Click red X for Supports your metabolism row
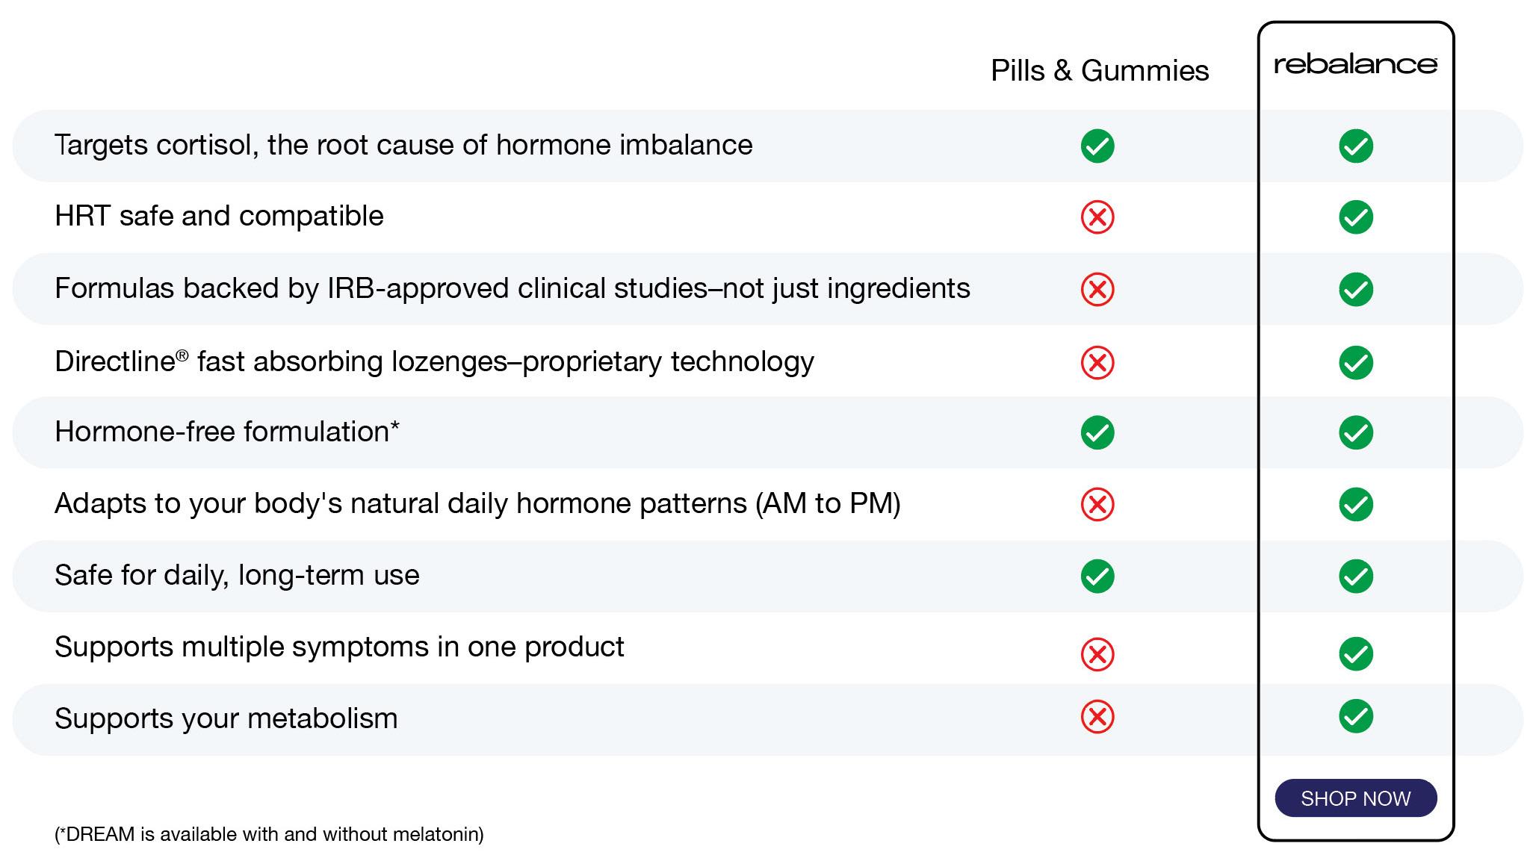 pos(1097,717)
